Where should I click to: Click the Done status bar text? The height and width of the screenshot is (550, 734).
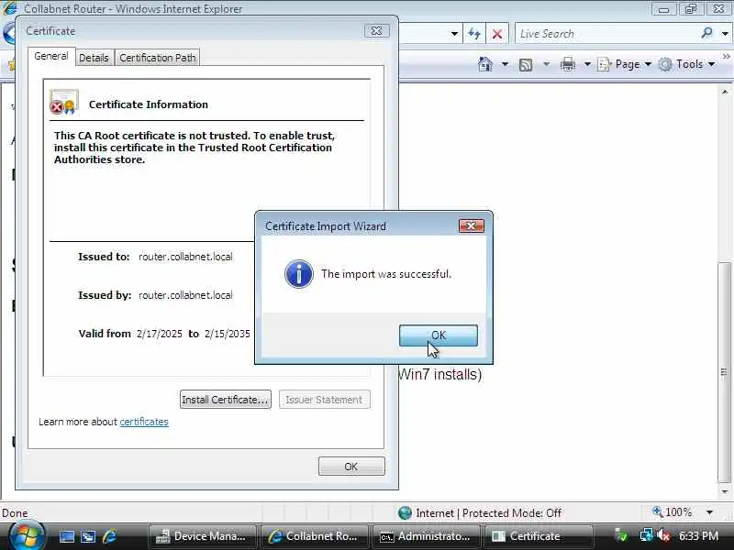click(x=15, y=513)
